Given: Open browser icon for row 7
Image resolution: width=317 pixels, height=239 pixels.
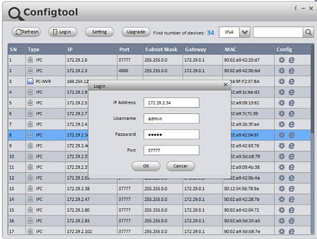Looking at the screenshot, I should tap(291, 125).
